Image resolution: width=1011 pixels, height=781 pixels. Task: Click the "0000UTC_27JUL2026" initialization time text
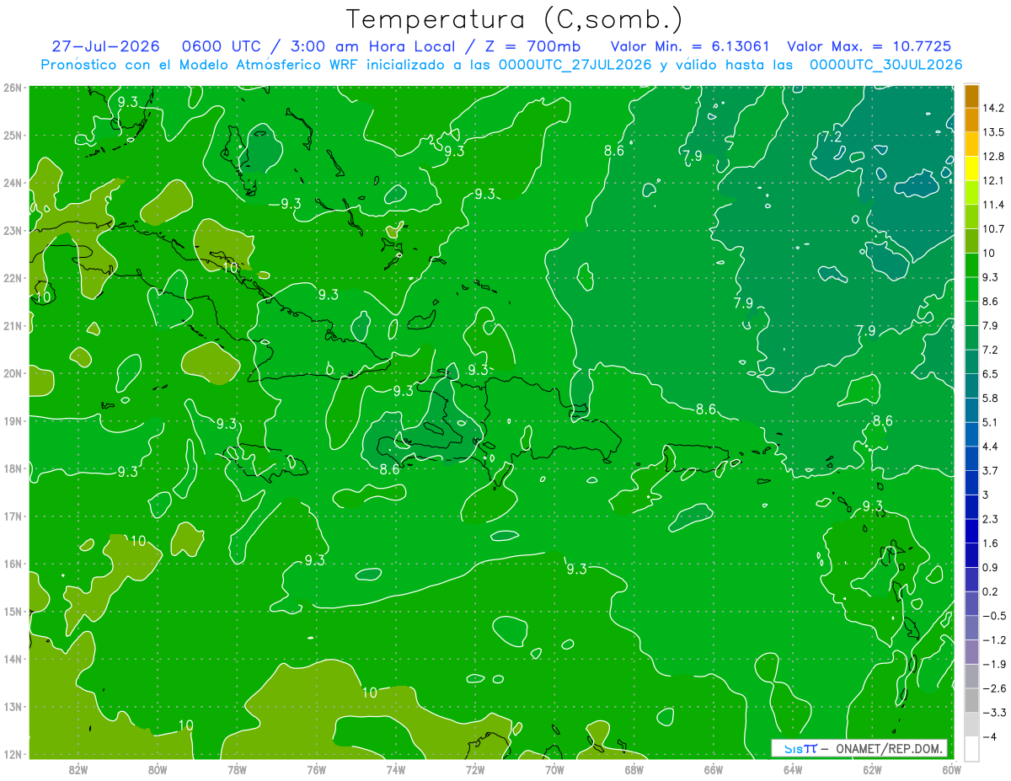575,65
